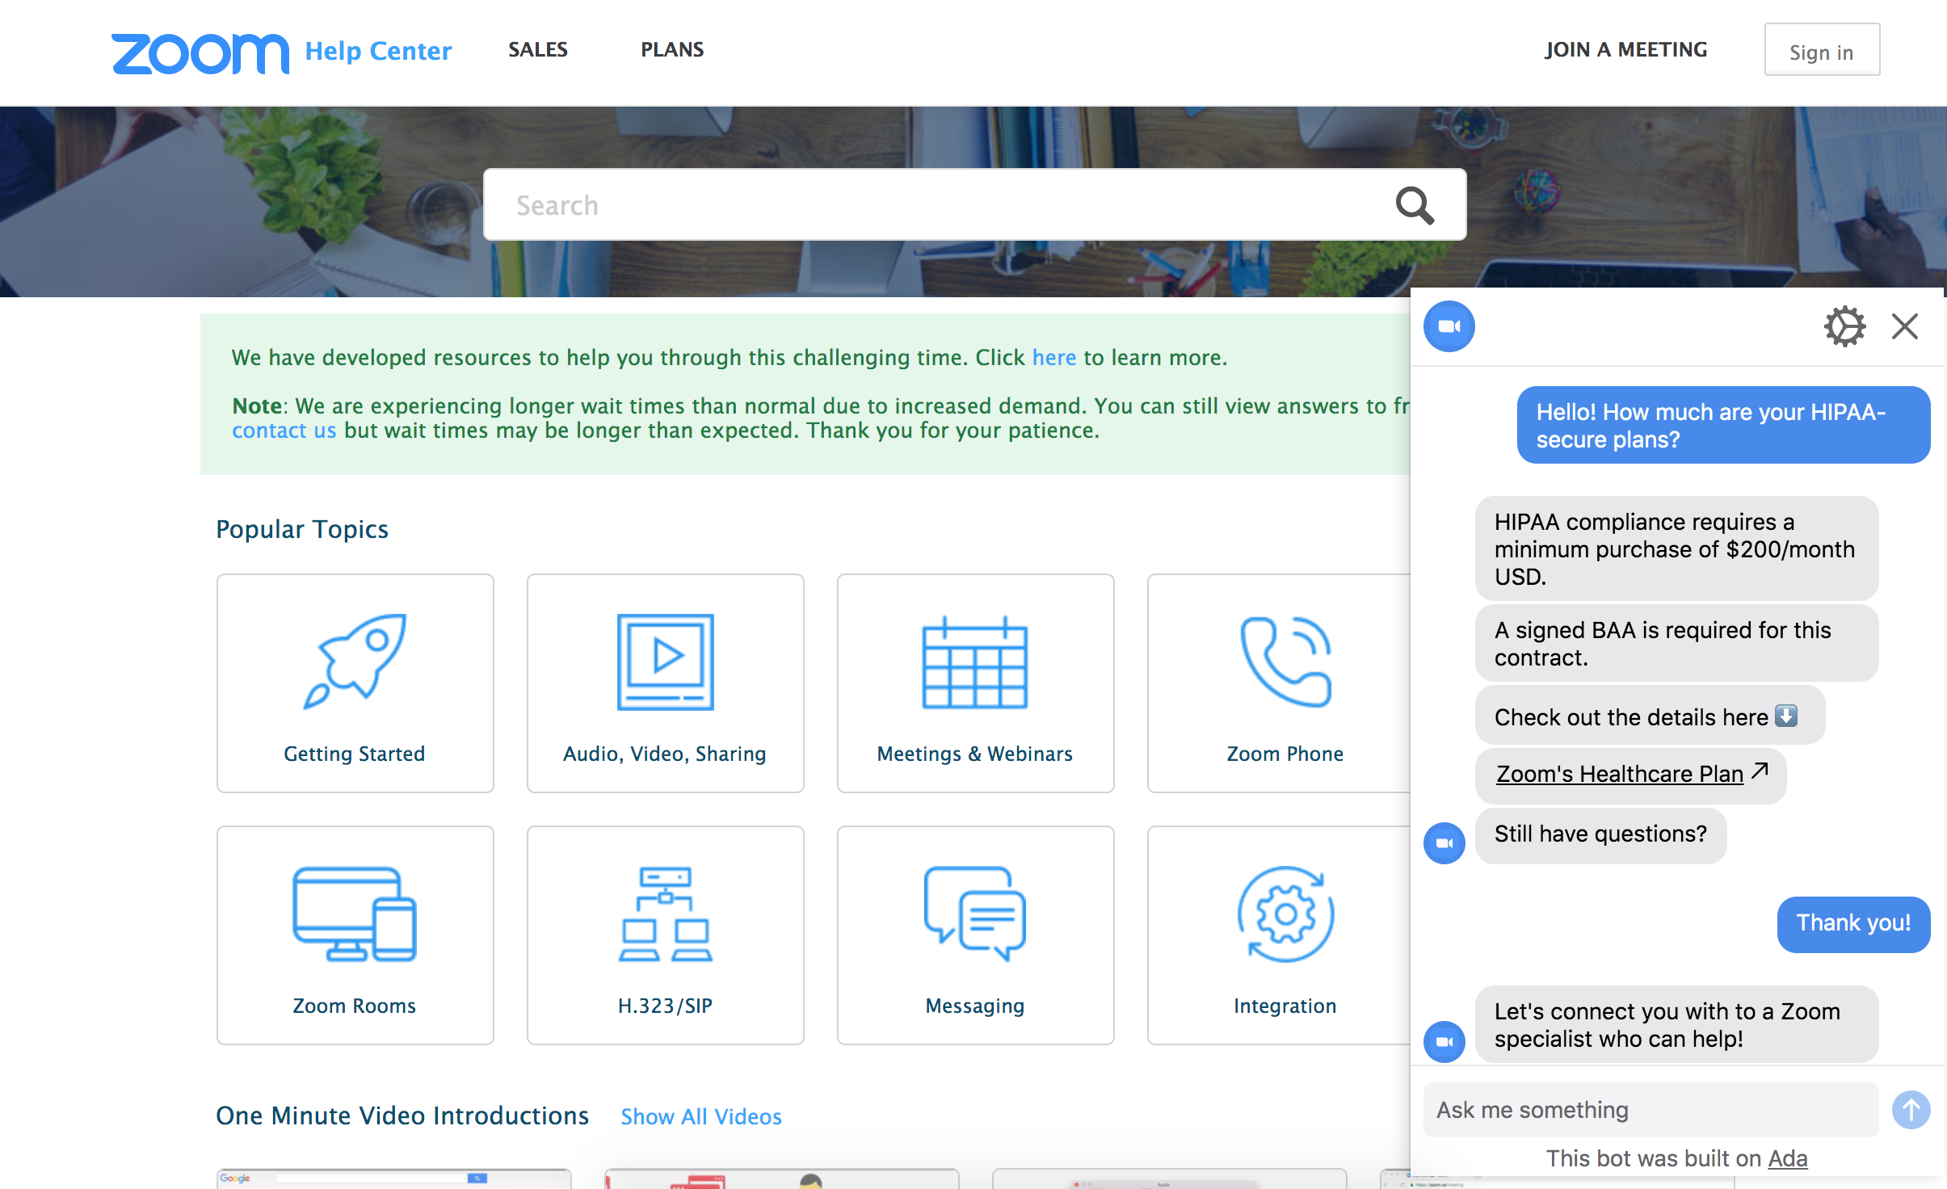1947x1189 pixels.
Task: Open the chat settings gear icon
Action: click(1845, 326)
